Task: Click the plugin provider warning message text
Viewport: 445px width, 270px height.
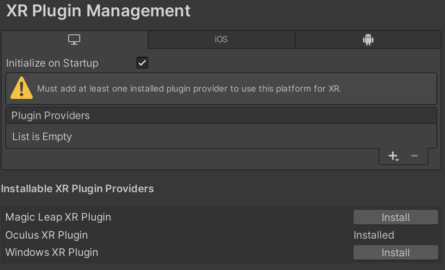Action: pos(189,89)
